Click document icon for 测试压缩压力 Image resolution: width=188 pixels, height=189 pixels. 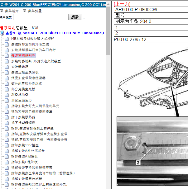click(x=7, y=100)
